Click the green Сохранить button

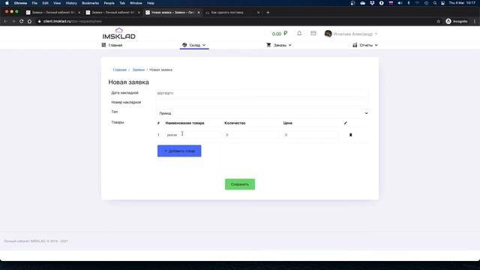pos(240,184)
